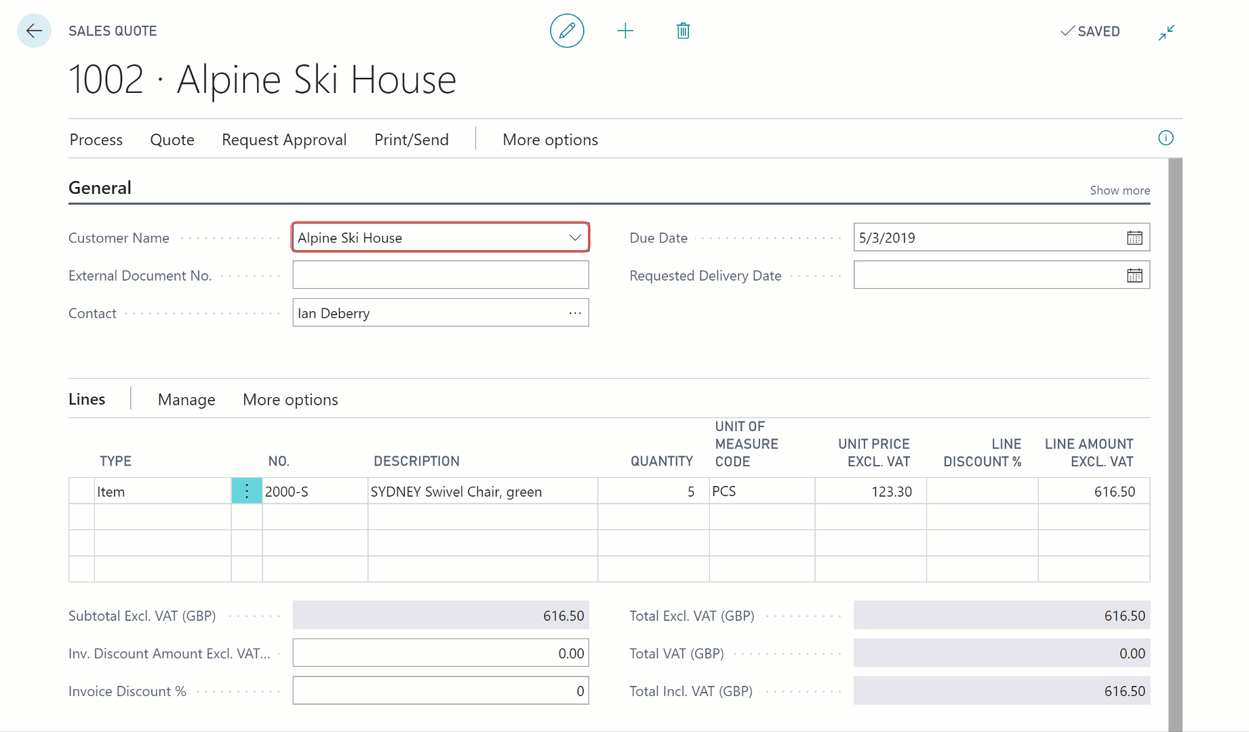
Task: Click Inv. Discount Amount Excl. VAT field
Action: click(x=441, y=653)
